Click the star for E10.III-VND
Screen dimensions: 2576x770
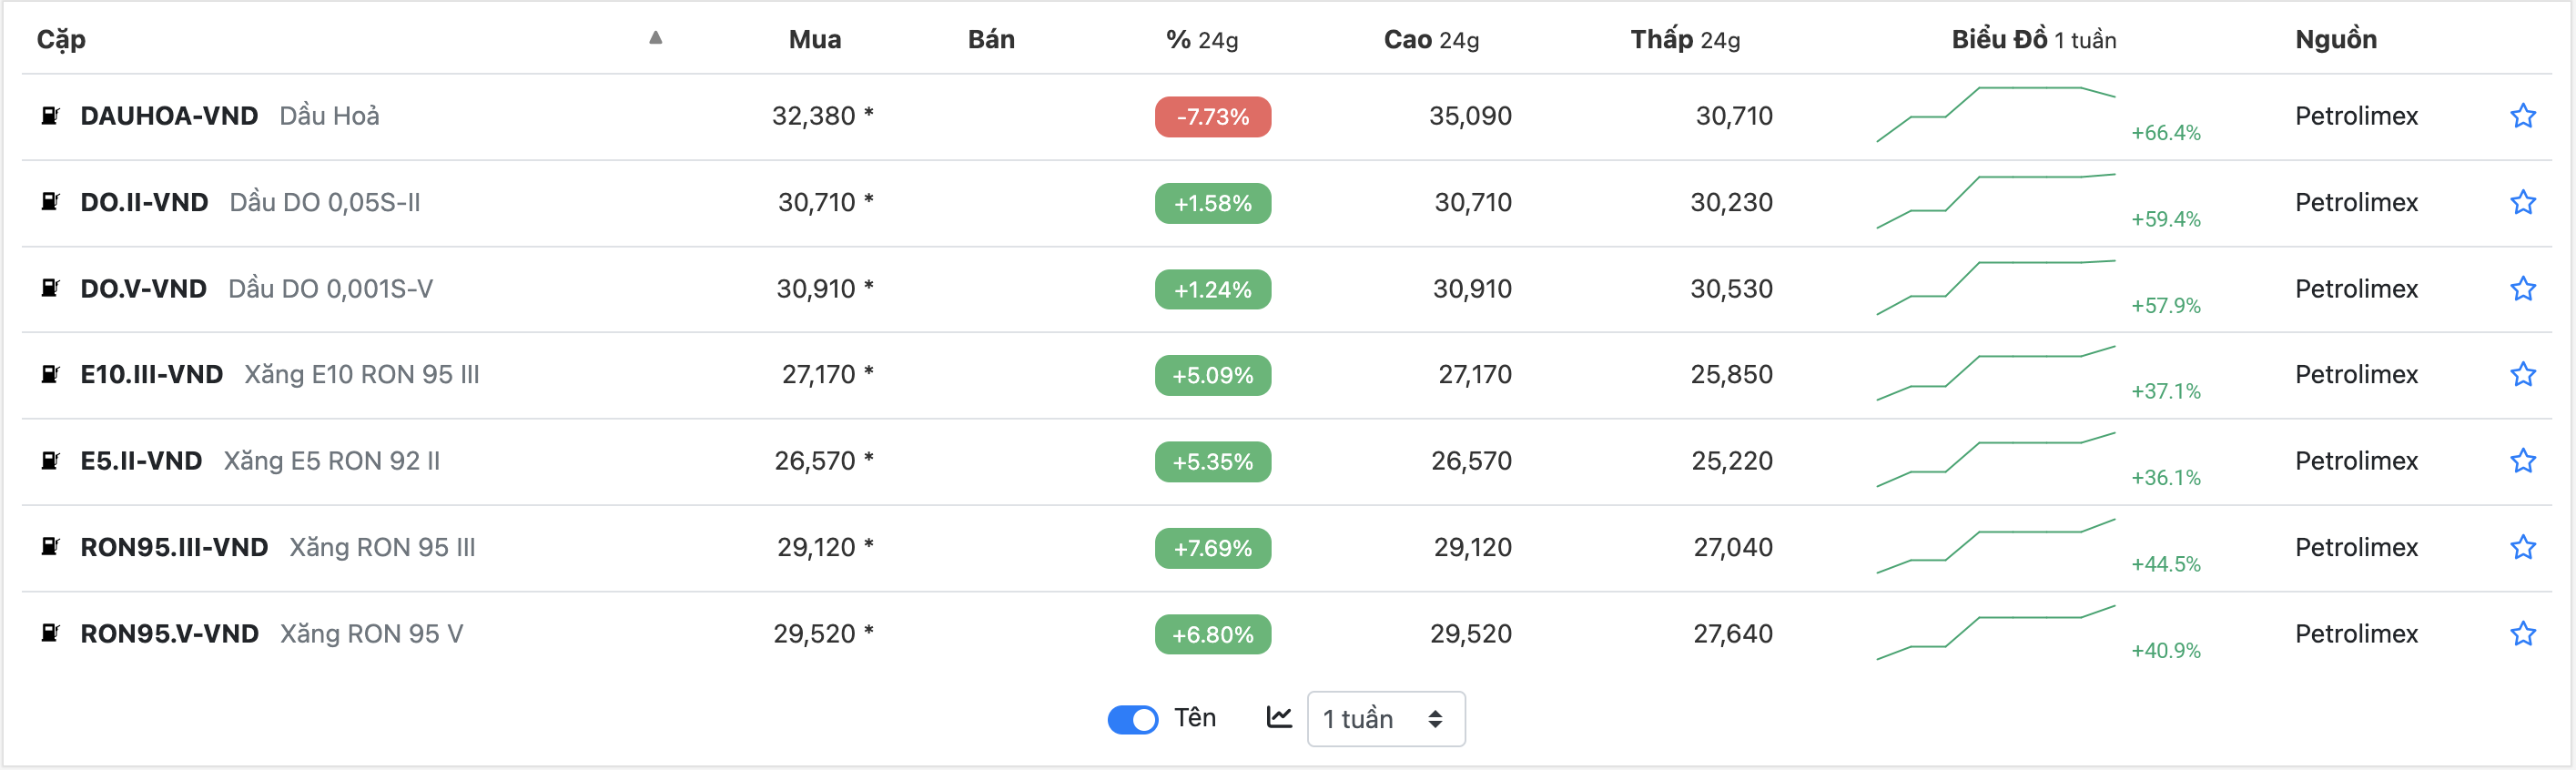click(2522, 375)
